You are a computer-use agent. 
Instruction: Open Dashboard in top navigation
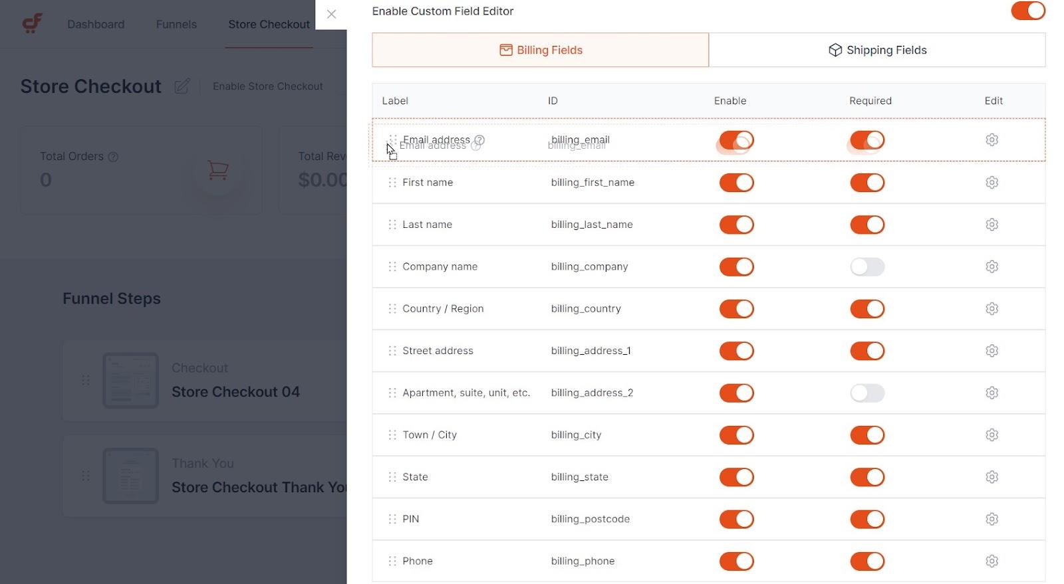point(96,24)
